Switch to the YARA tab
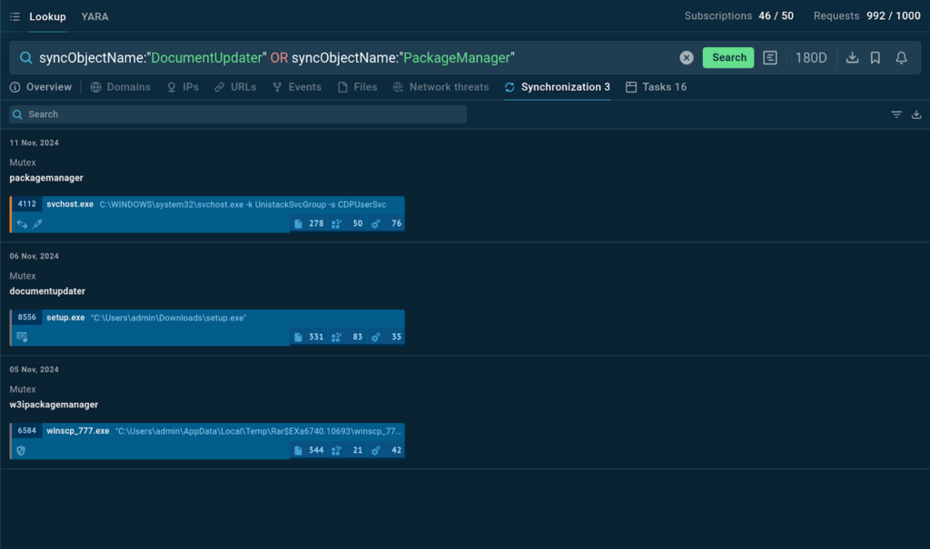Screen dimensions: 930x549 (x=94, y=16)
